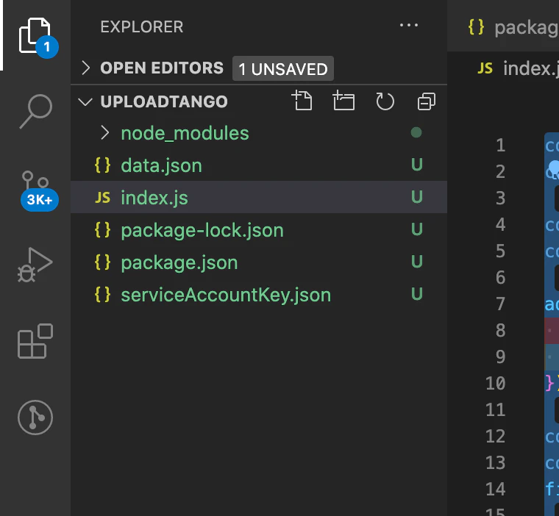The height and width of the screenshot is (516, 559).
Task: Create a new file in UPLOADTANGO
Action: click(302, 101)
